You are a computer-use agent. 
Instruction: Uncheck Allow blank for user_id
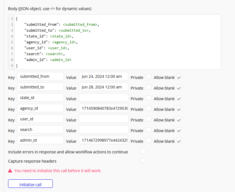pos(179,119)
